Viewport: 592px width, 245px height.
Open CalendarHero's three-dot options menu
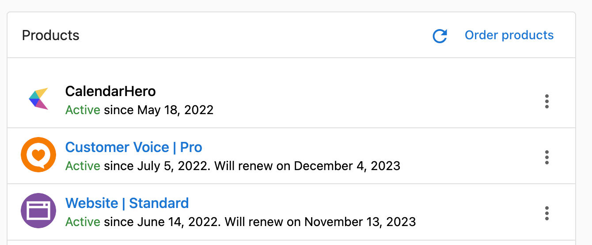coord(547,101)
